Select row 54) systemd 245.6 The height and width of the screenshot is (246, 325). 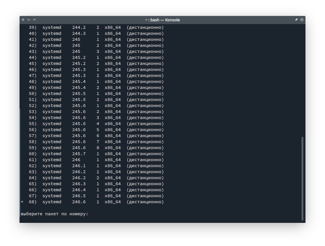point(96,118)
